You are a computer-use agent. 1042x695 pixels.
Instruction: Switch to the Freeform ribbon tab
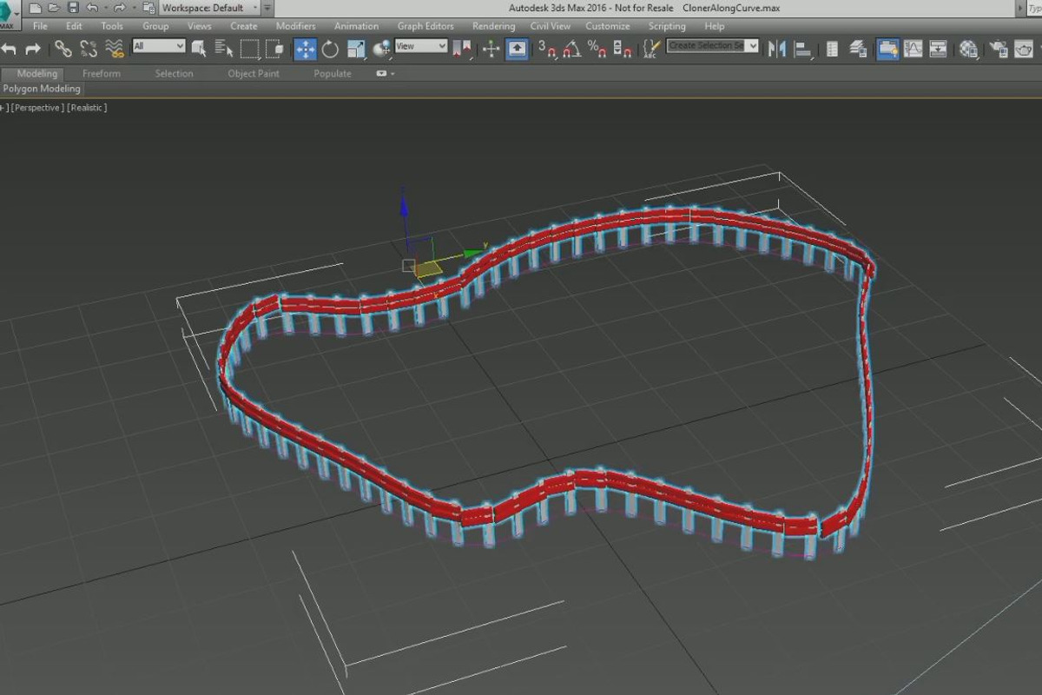click(102, 74)
